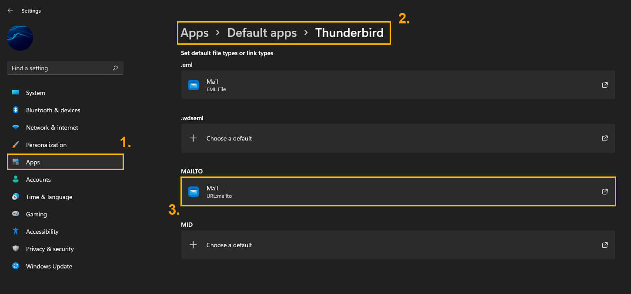This screenshot has height=294, width=631.
Task: Go to Apps in the breadcrumb
Action: tap(194, 33)
